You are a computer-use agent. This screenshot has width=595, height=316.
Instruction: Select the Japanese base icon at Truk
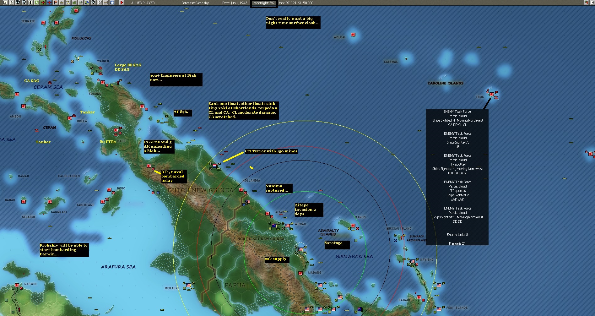[x=492, y=94]
